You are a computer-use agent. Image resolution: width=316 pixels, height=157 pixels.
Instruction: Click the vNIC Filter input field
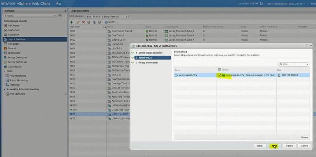[x=295, y=64]
